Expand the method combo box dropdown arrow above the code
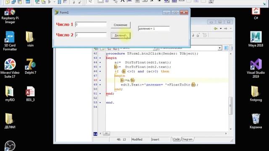The image size is (269, 151). pyautogui.click(x=220, y=48)
